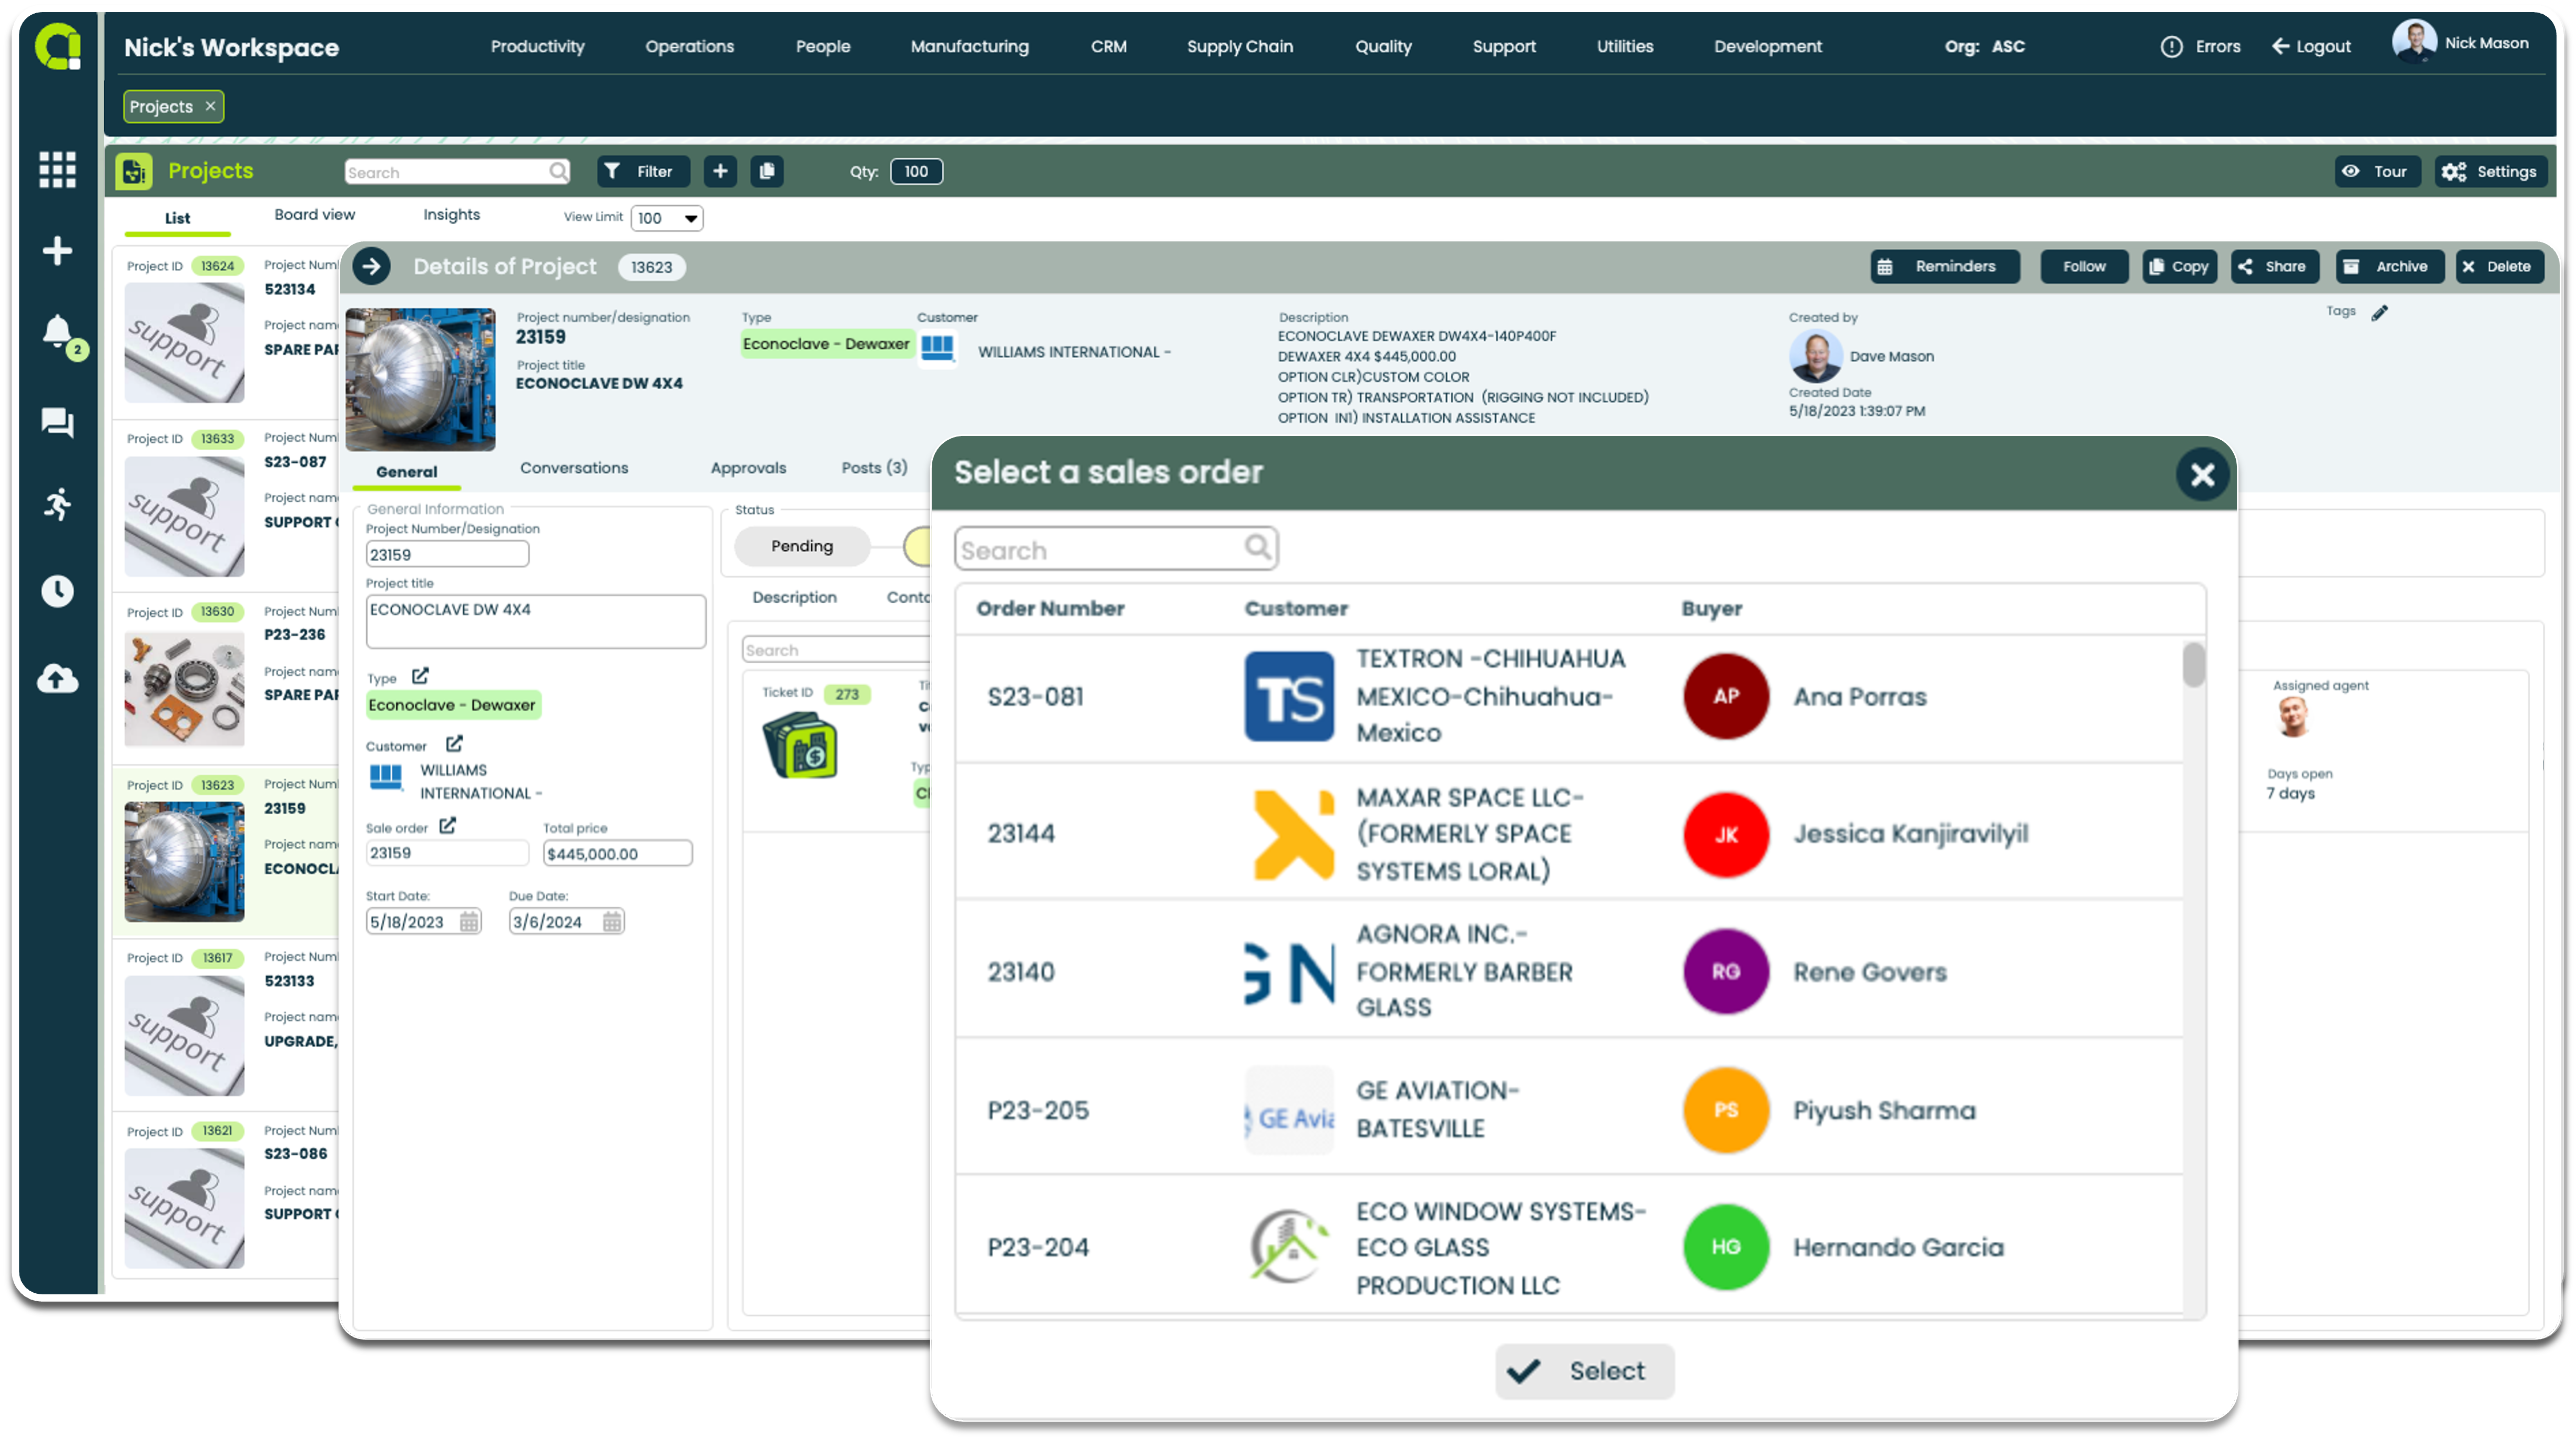Viewport: 2576px width, 1439px height.
Task: Switch to Insights tab
Action: (x=451, y=214)
